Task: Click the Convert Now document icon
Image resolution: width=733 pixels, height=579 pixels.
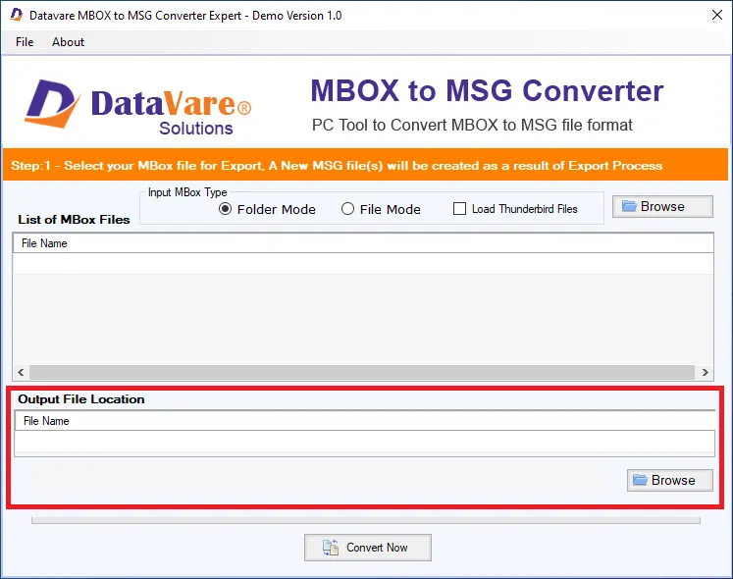Action: (331, 548)
